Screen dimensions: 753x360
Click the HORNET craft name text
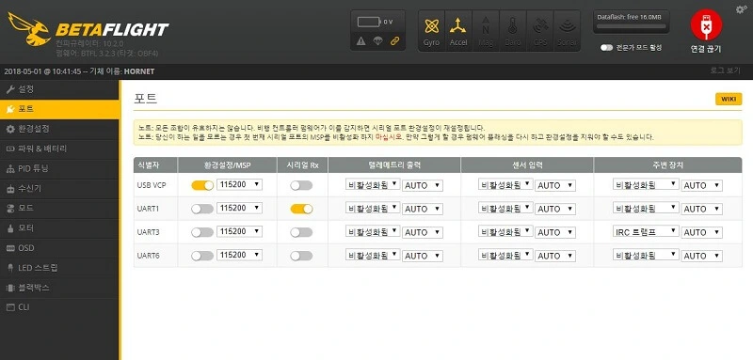[x=139, y=71]
